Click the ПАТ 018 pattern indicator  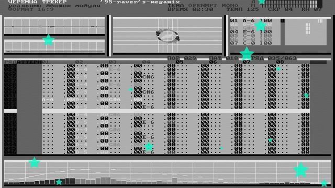tap(224, 58)
